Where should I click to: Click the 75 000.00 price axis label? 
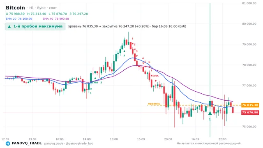click(x=249, y=127)
